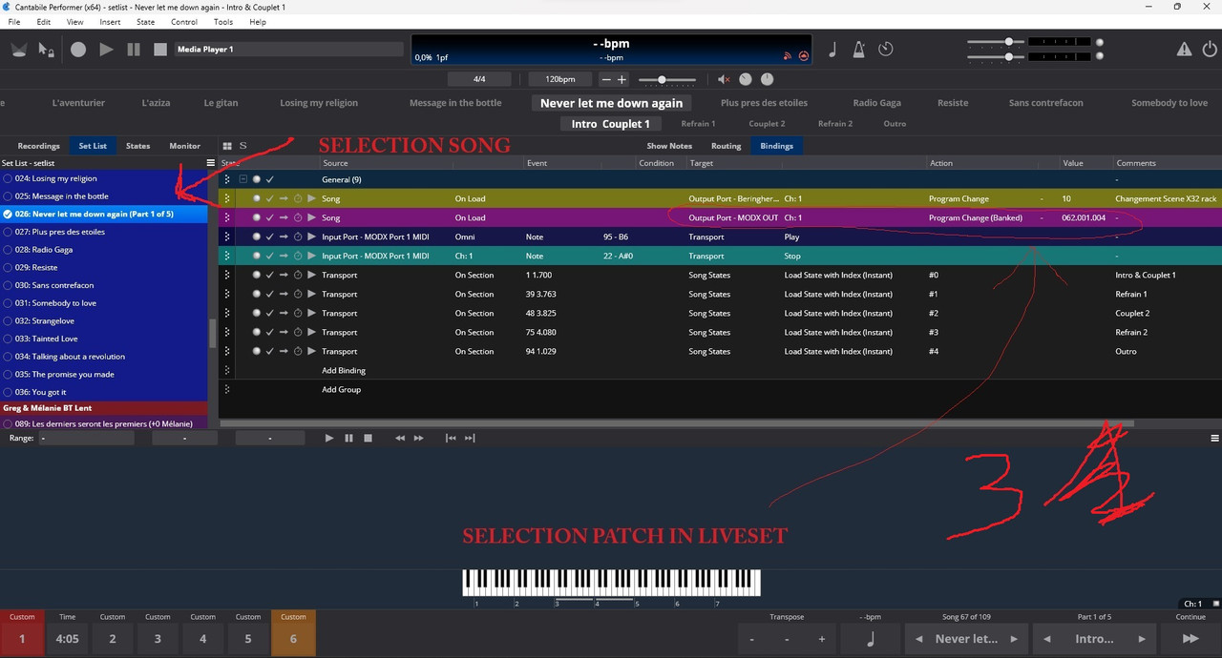Go to previous song with the left arrow beside Never let...
Viewport: 1222px width, 658px height.
[x=918, y=639]
